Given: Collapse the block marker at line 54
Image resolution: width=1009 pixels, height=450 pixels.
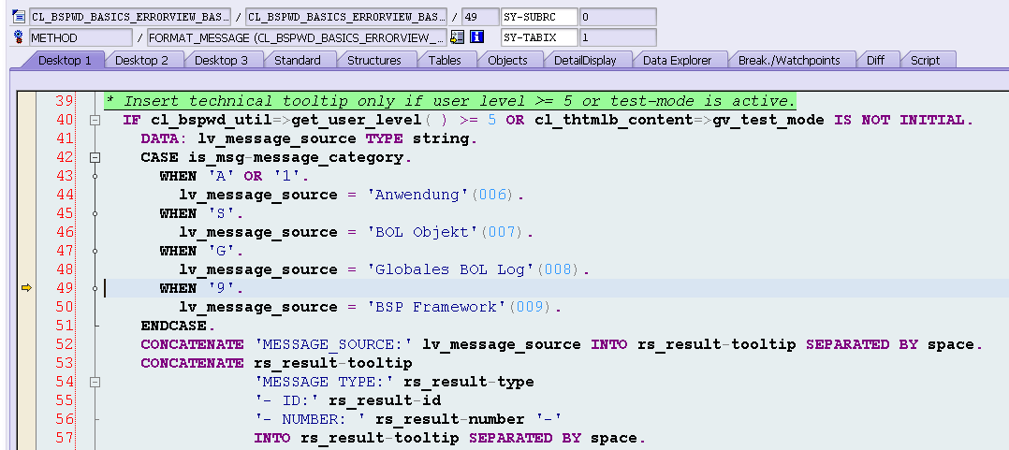Looking at the screenshot, I should (95, 383).
